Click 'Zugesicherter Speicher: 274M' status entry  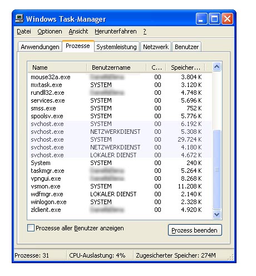[176, 255]
